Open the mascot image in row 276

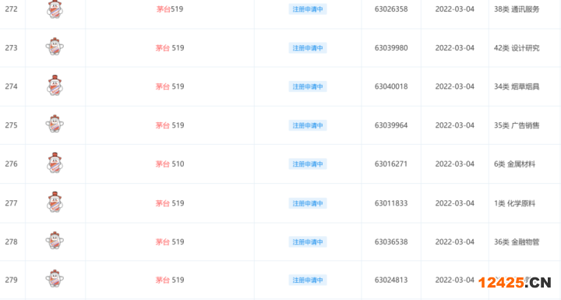[55, 163]
